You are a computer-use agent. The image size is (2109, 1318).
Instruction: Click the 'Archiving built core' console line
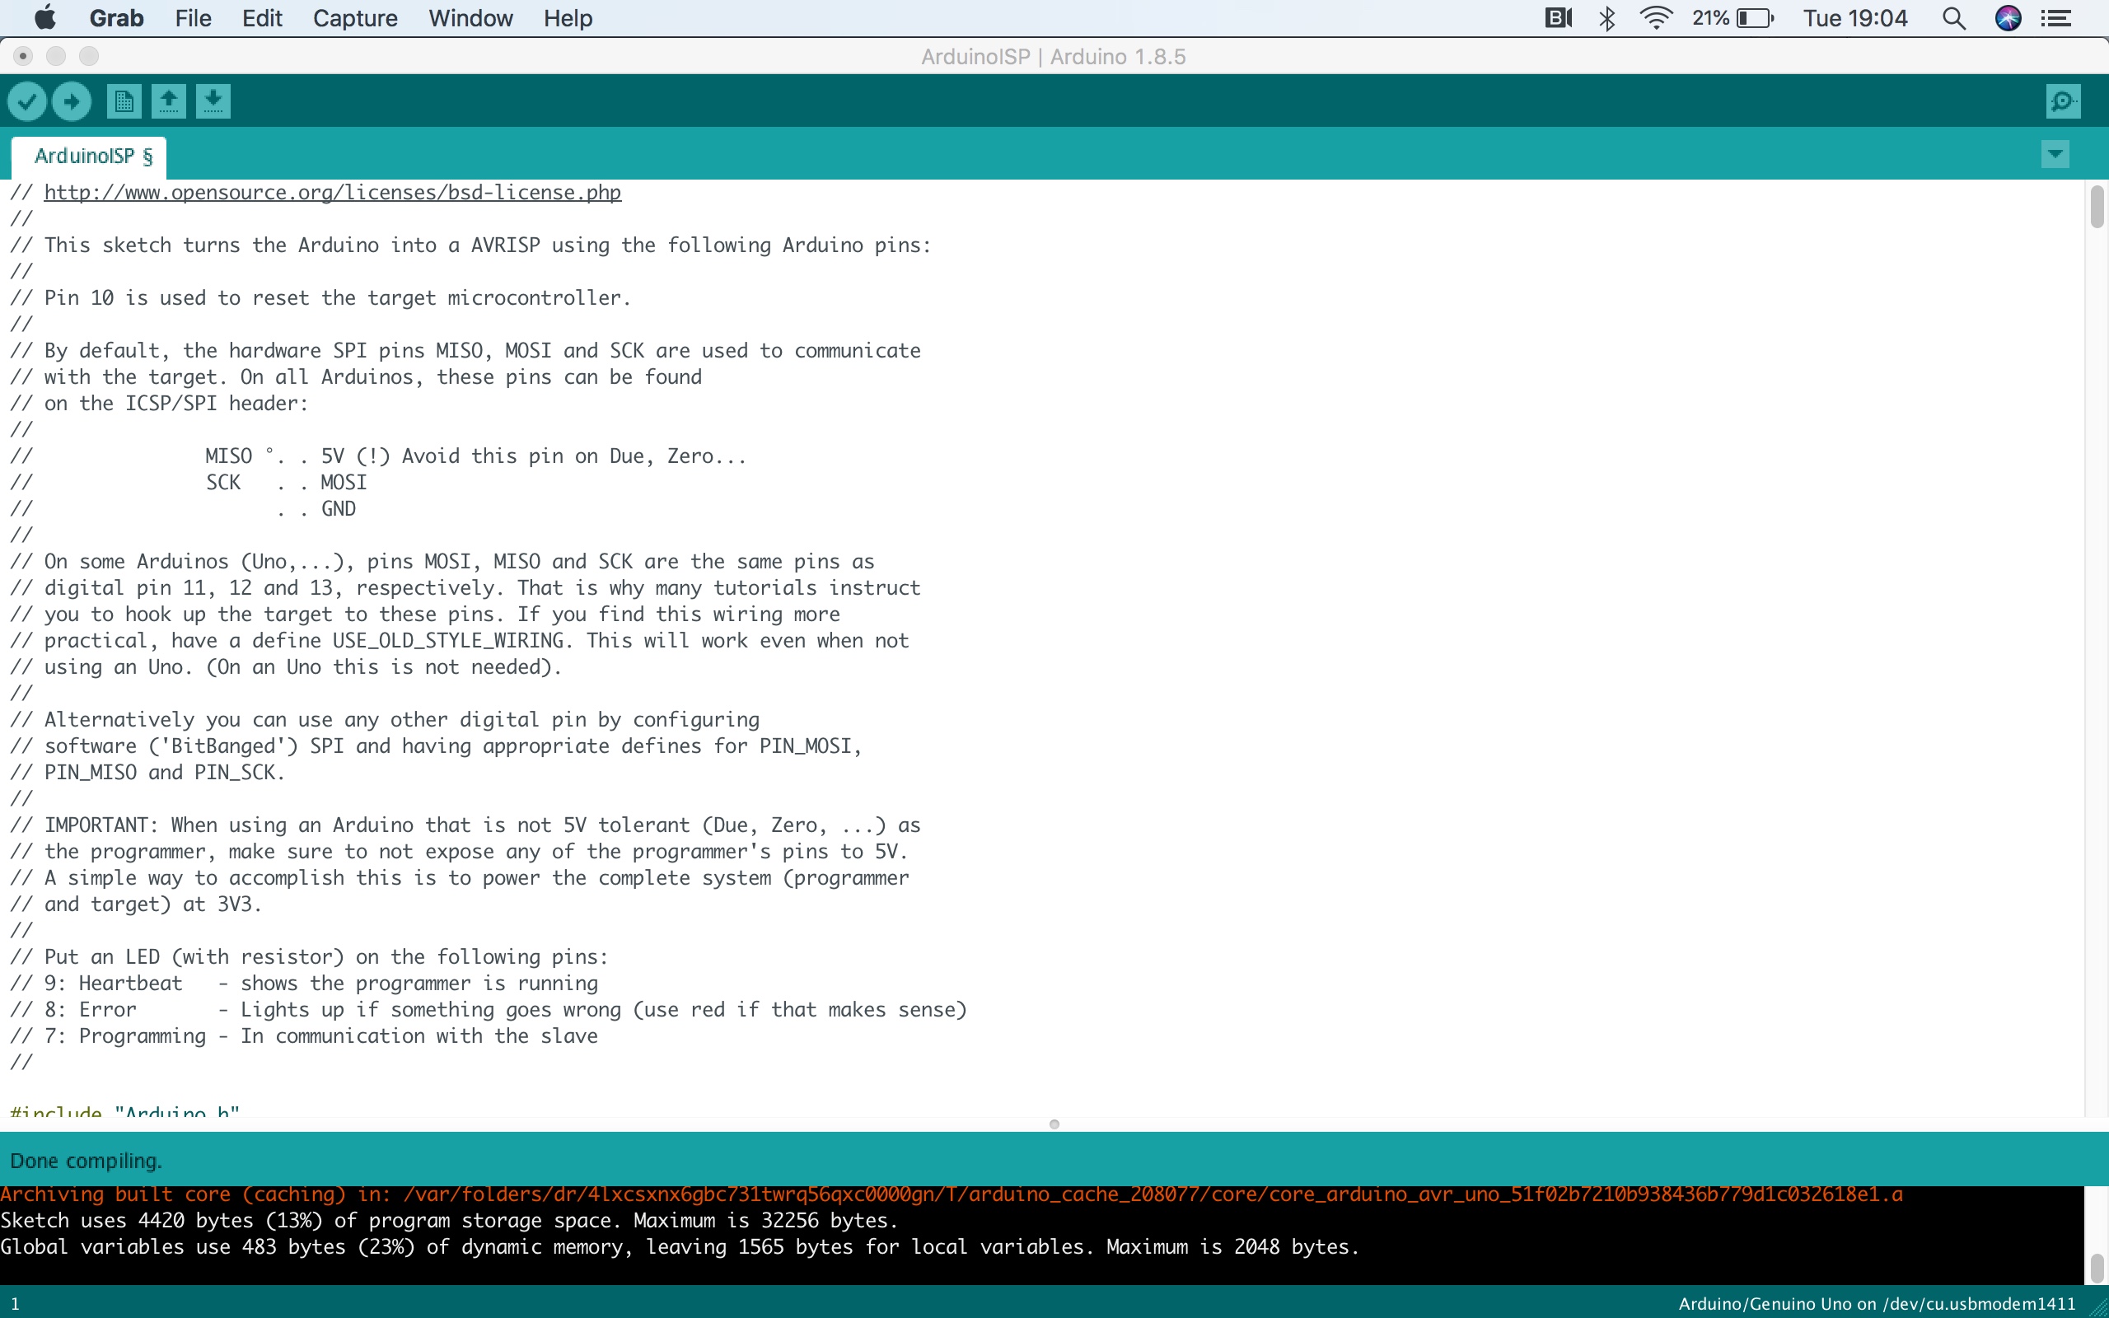952,1194
